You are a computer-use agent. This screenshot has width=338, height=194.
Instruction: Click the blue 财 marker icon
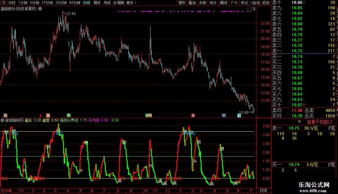point(224,116)
